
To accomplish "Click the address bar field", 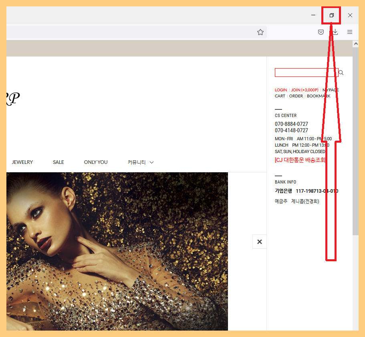I will click(136, 32).
